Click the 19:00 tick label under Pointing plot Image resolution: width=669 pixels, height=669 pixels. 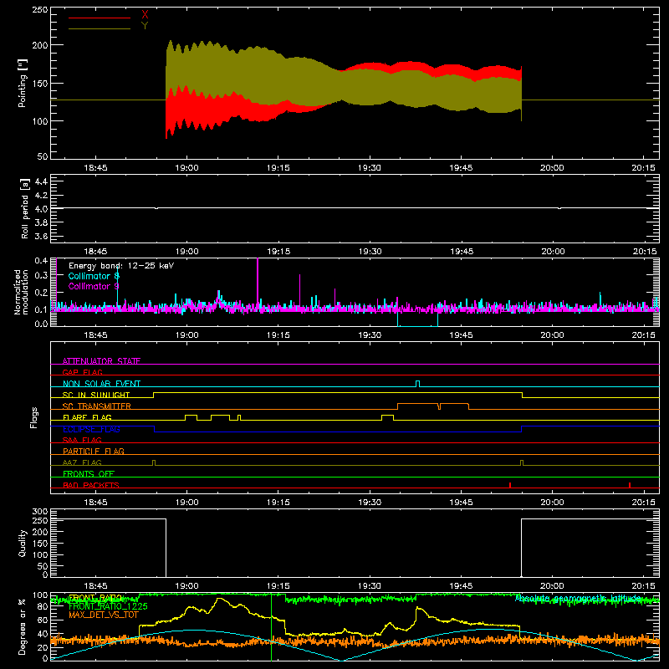pyautogui.click(x=186, y=168)
